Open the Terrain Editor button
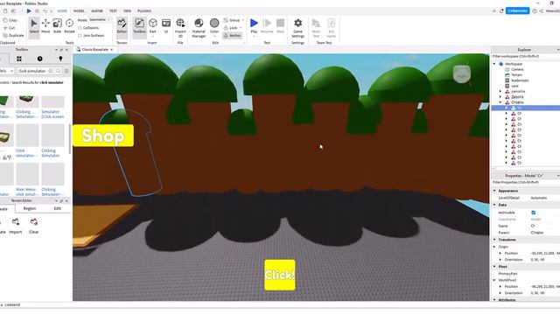This screenshot has width=560, height=315. coord(122,26)
